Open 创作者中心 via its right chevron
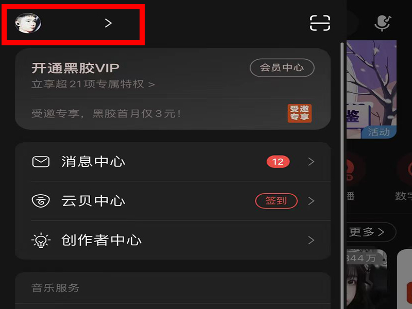Viewport: 412px width, 309px height. (x=311, y=240)
